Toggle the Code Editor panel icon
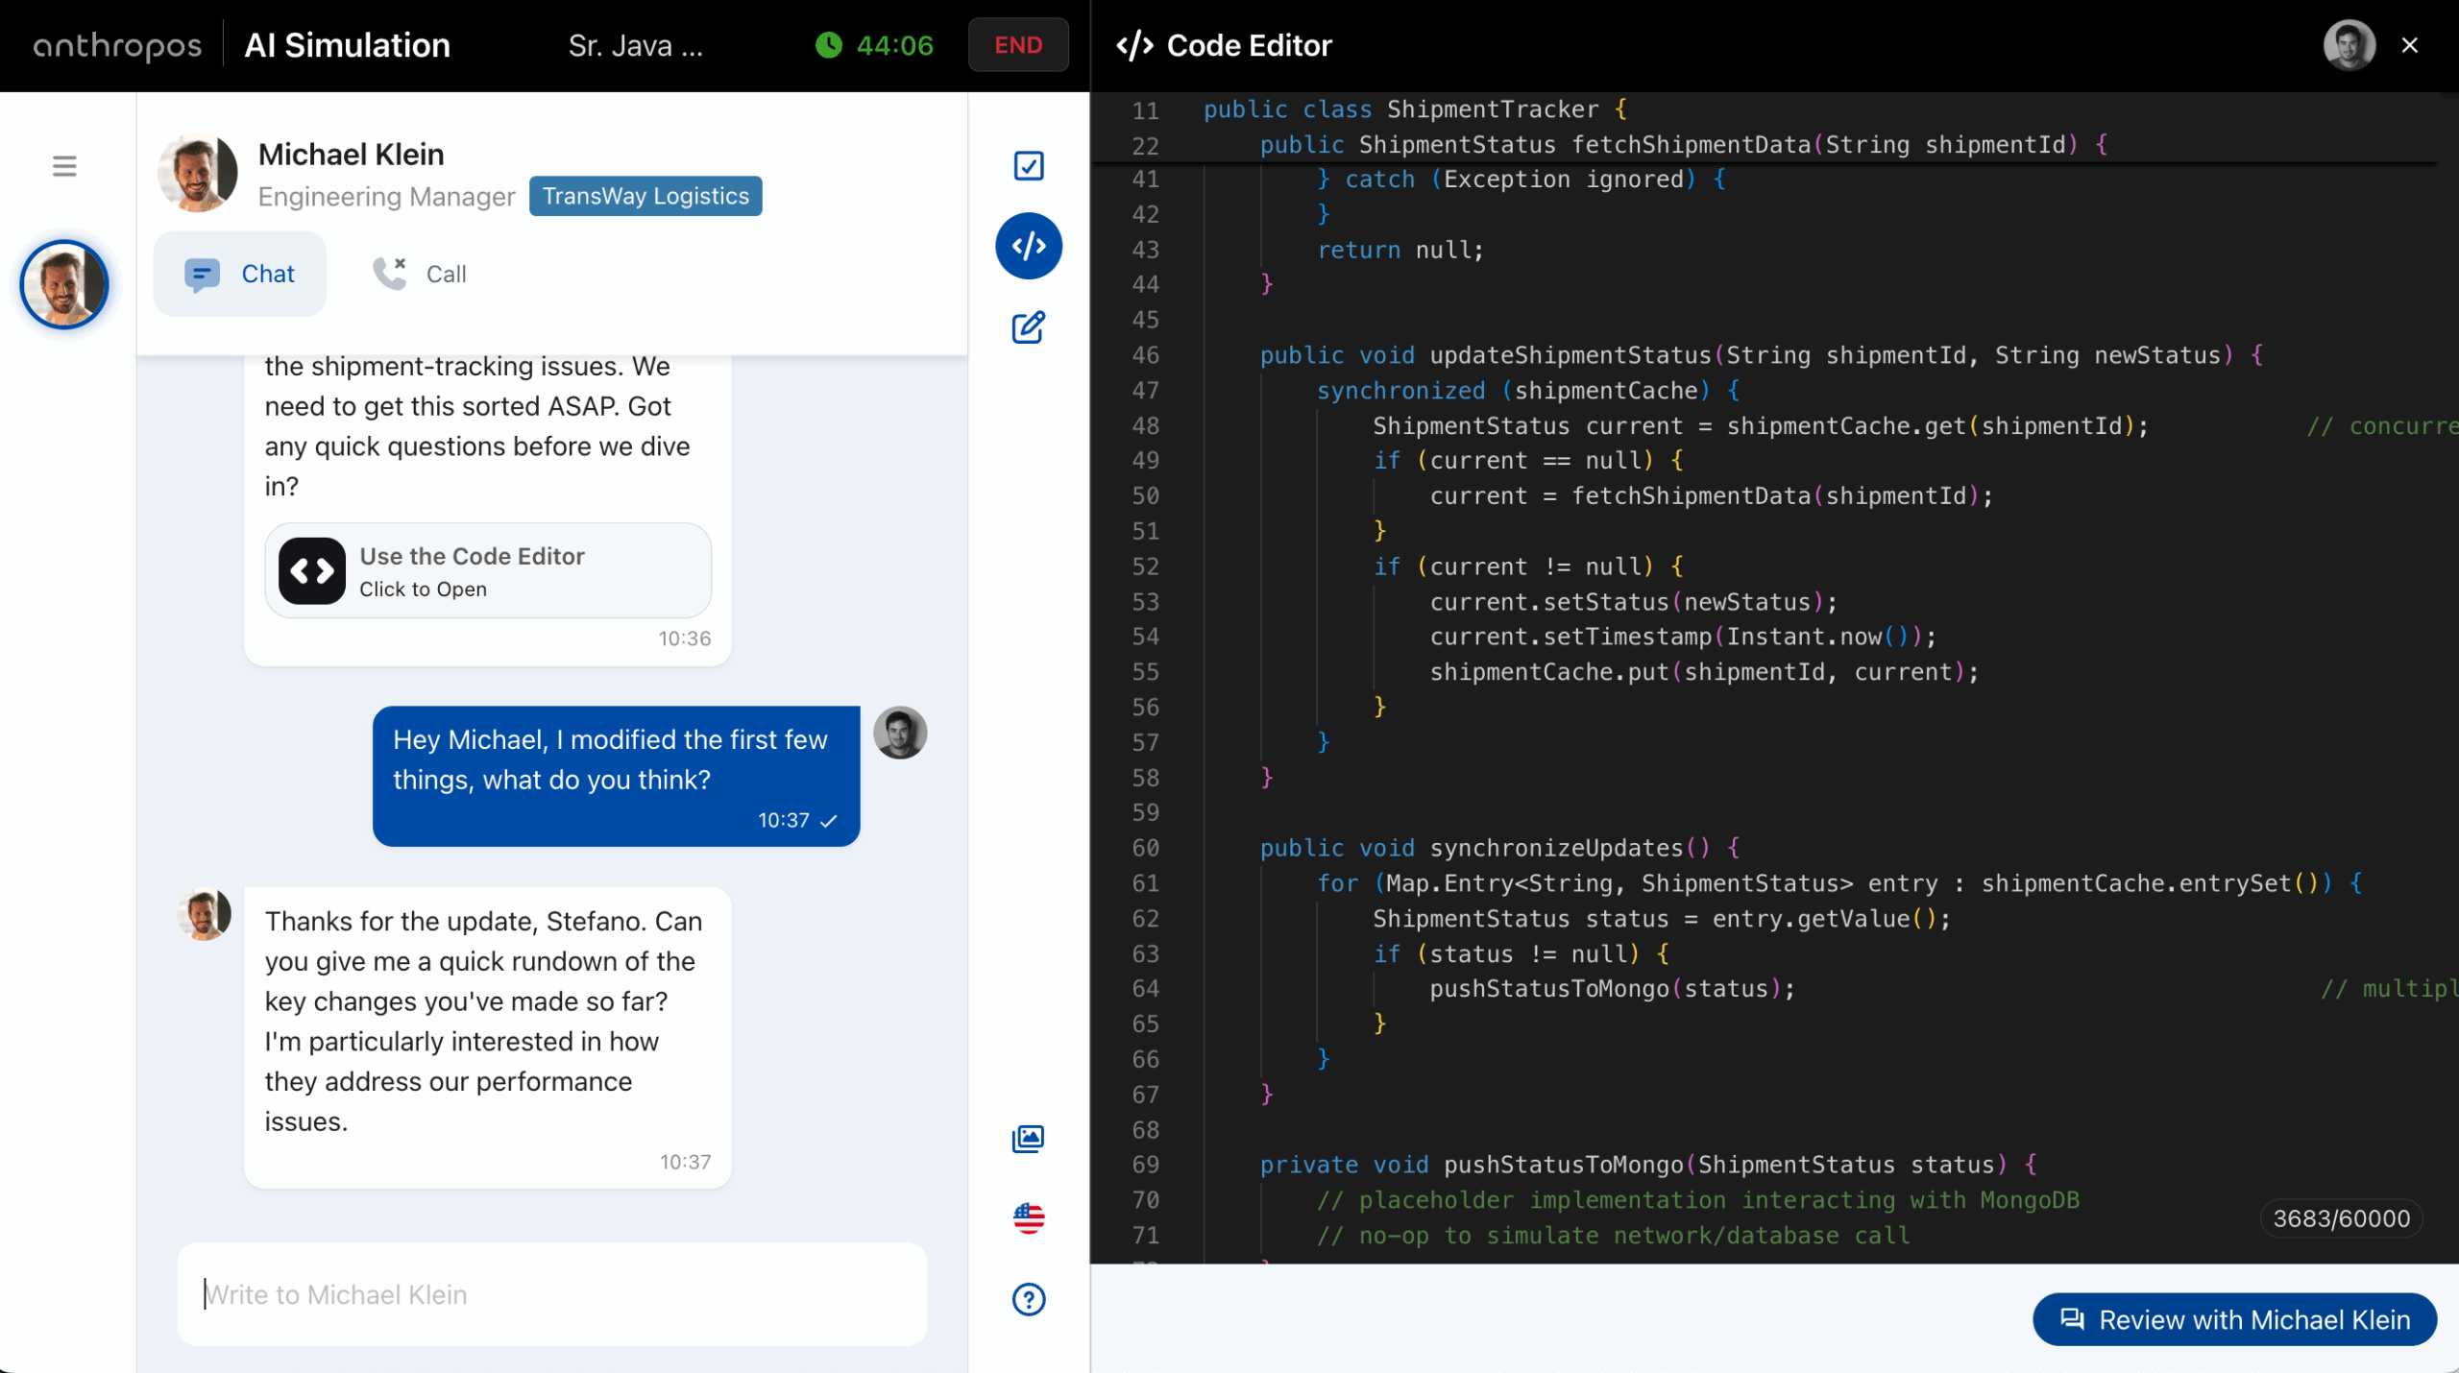The height and width of the screenshot is (1373, 2459). [1028, 246]
